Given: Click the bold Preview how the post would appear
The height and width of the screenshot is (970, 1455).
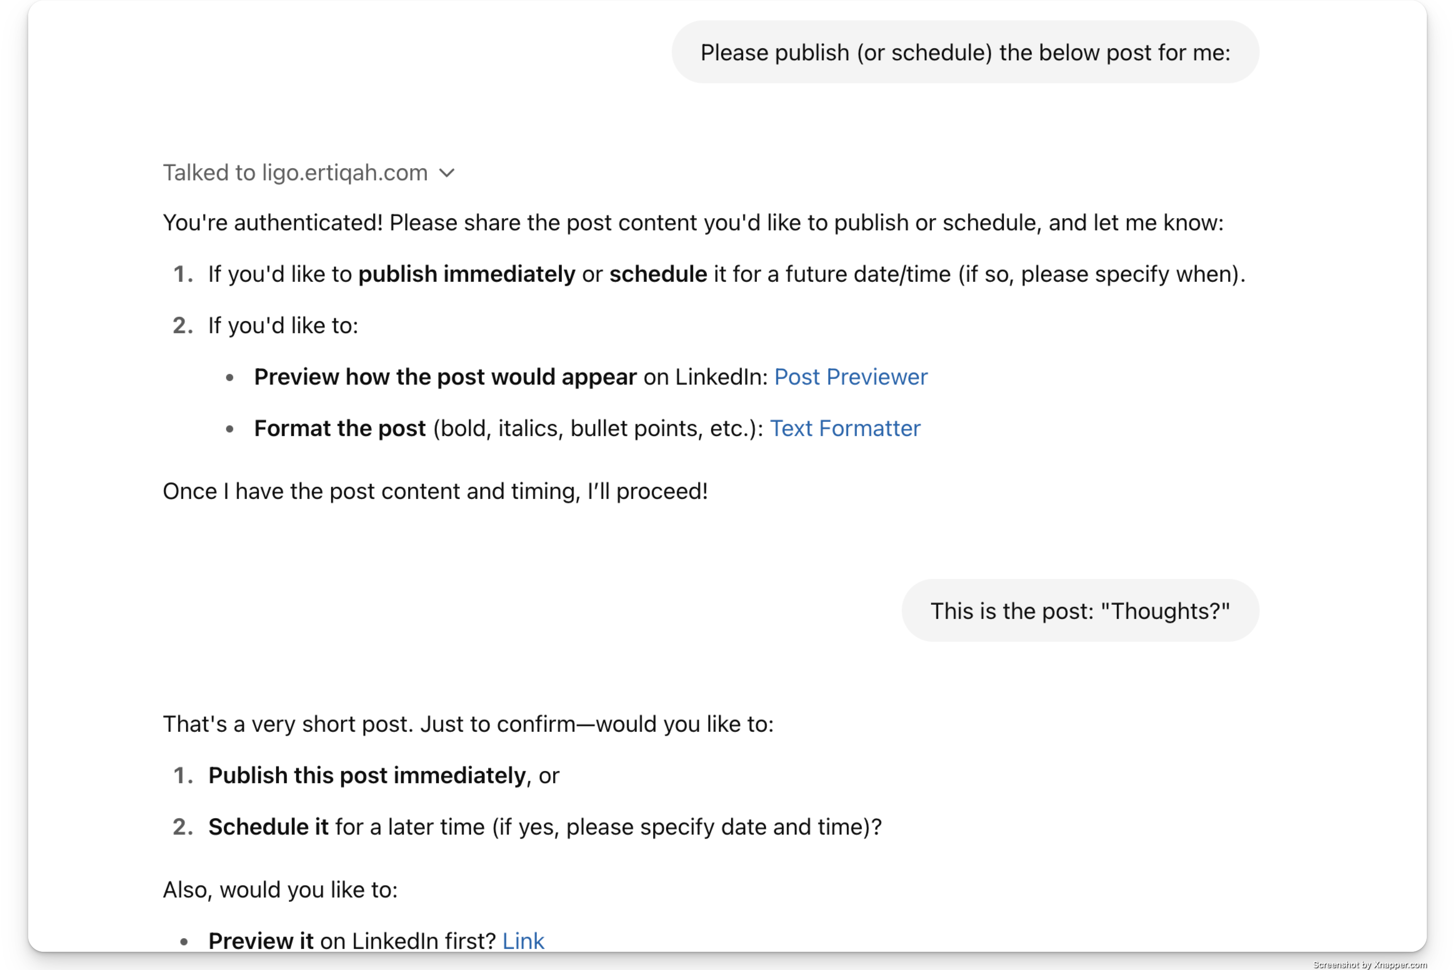Looking at the screenshot, I should click(445, 377).
